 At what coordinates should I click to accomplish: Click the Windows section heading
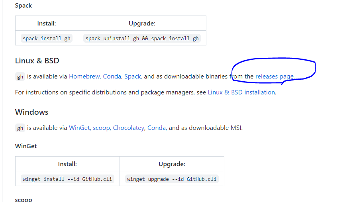tap(32, 112)
